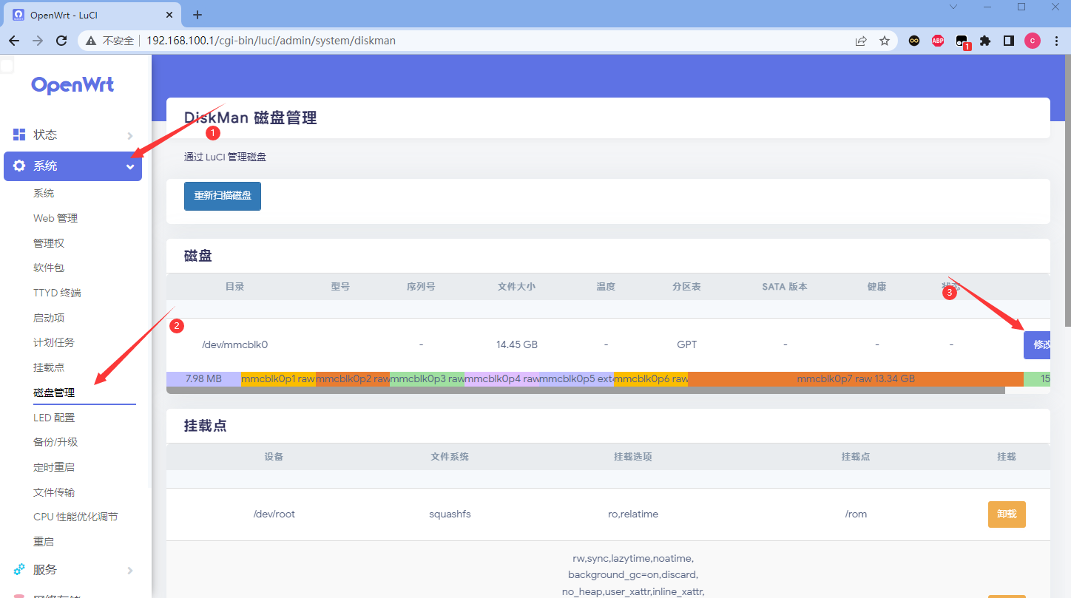The height and width of the screenshot is (598, 1071).
Task: Click the insecure-site warning icon in address bar
Action: pyautogui.click(x=91, y=41)
